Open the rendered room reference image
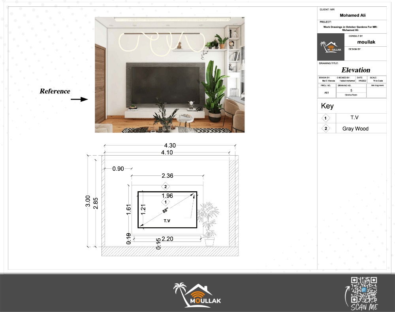This screenshot has height=312, width=395. tap(169, 75)
